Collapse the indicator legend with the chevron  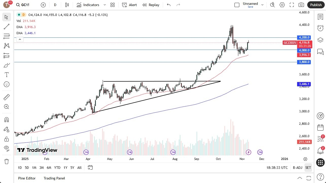tap(20, 39)
